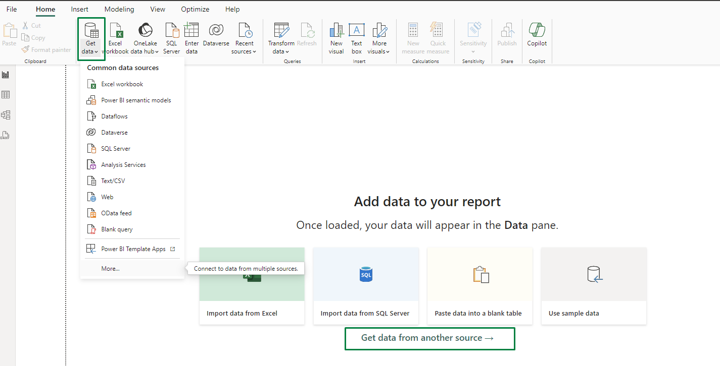The width and height of the screenshot is (720, 366).
Task: Select Blank query menu item
Action: (132, 229)
